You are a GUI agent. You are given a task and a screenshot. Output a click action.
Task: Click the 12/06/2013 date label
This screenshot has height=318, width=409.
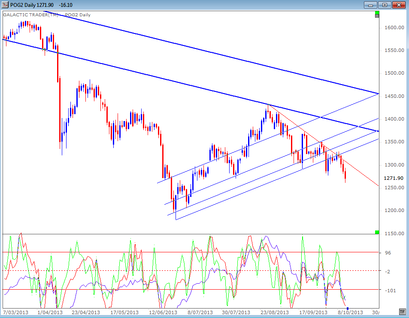(x=163, y=312)
